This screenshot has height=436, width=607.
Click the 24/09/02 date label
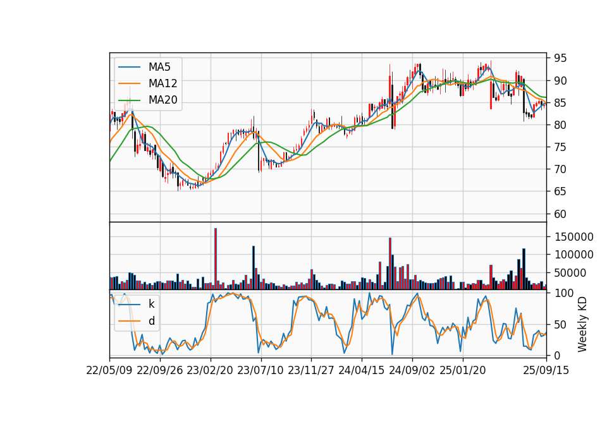[x=412, y=370]
